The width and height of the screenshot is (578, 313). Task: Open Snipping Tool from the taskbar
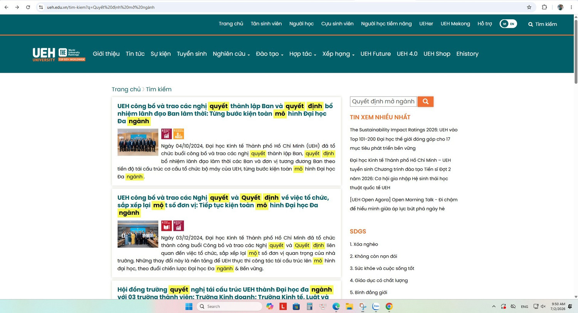(x=363, y=306)
